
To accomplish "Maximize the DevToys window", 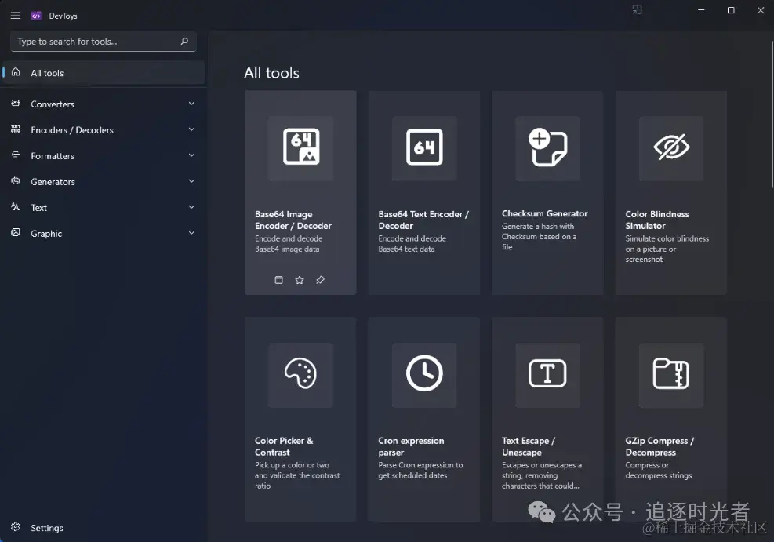I will pyautogui.click(x=731, y=10).
